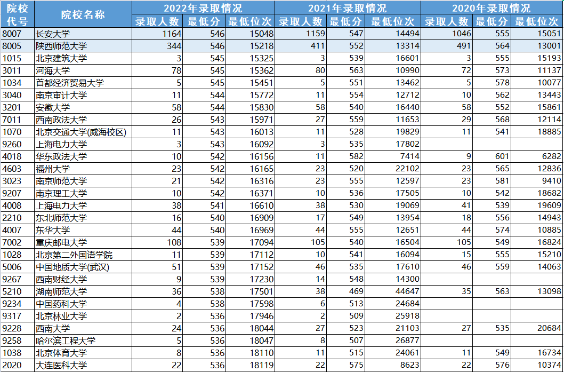The height and width of the screenshot is (372, 564).
Task: Select the 南京理工大学 cell
Action: click(x=83, y=193)
